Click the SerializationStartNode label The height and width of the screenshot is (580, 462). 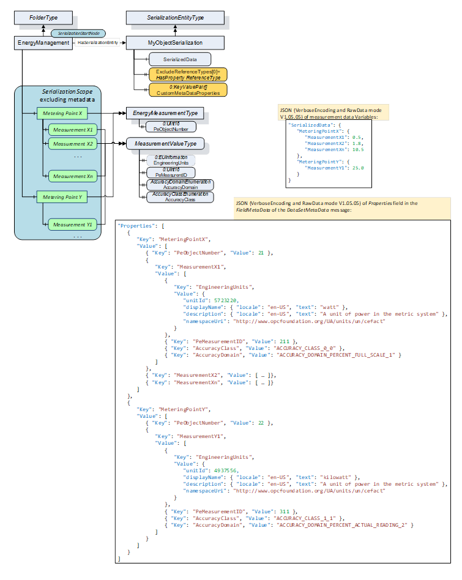pos(78,32)
